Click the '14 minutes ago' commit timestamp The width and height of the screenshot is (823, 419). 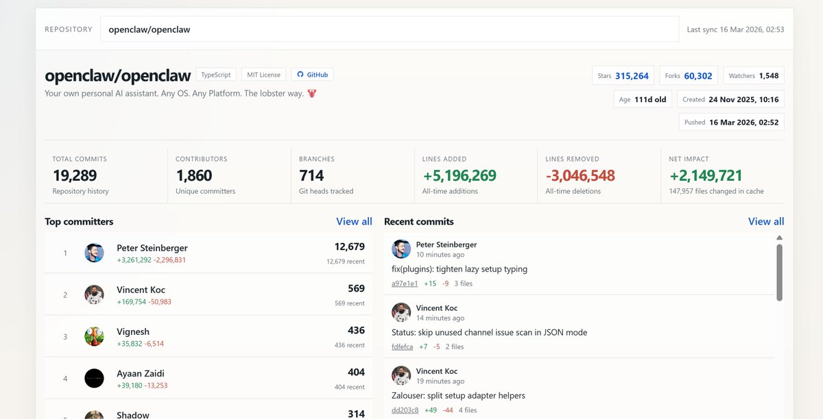(x=440, y=318)
